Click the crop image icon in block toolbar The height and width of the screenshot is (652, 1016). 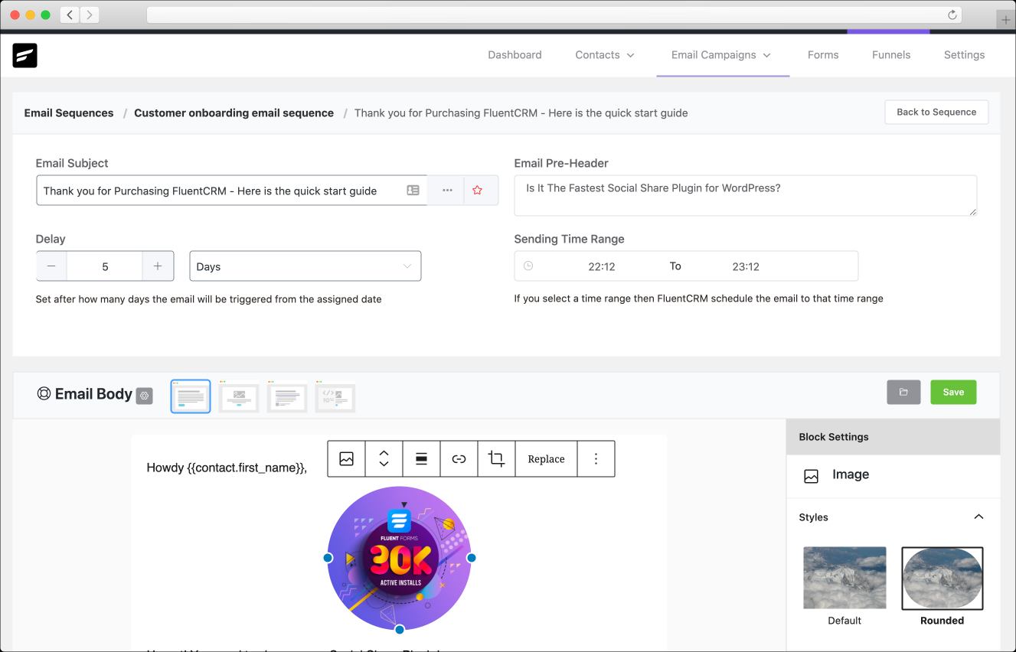click(496, 459)
